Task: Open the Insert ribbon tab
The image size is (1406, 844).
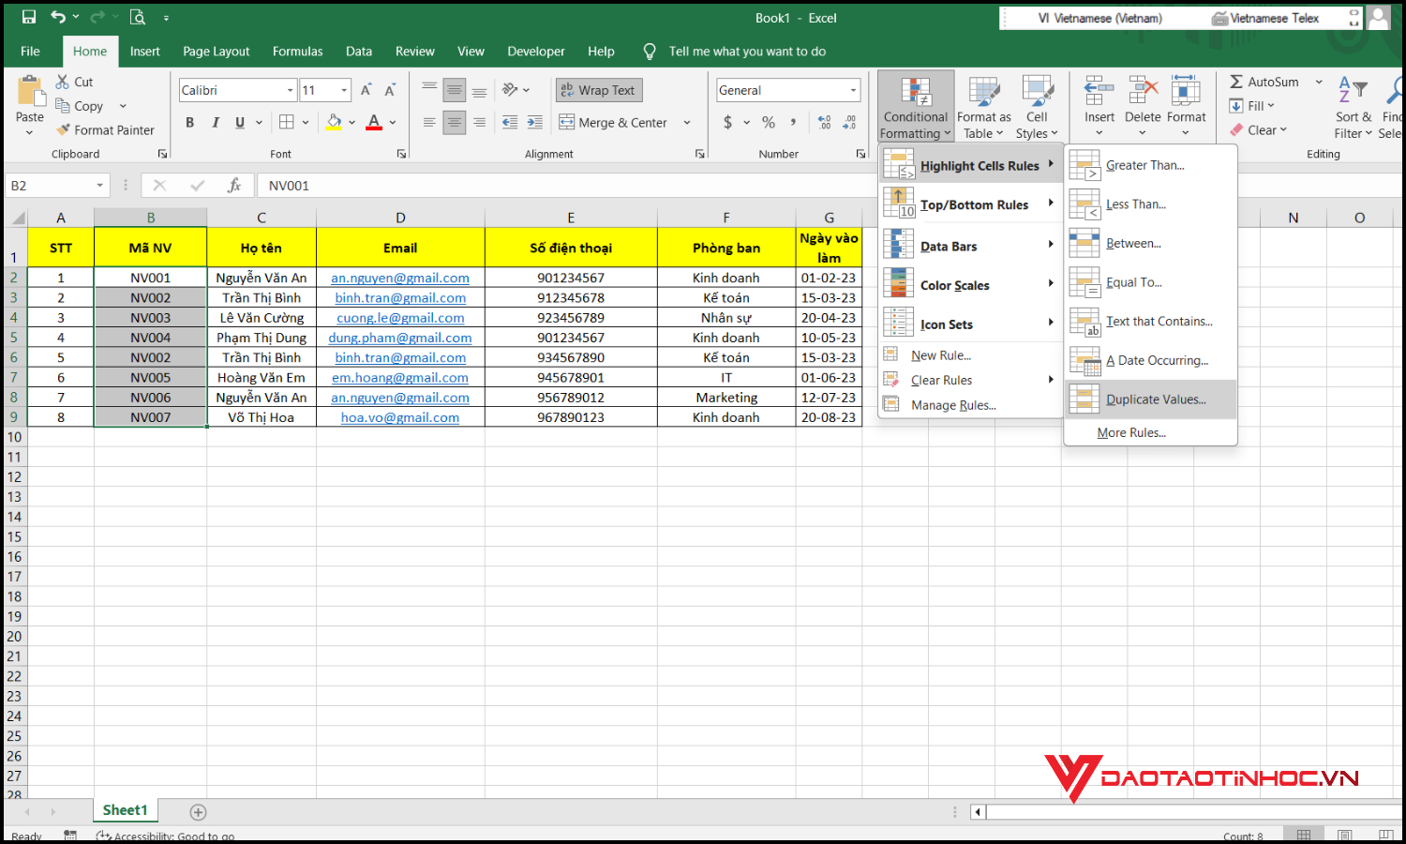Action: 144,52
